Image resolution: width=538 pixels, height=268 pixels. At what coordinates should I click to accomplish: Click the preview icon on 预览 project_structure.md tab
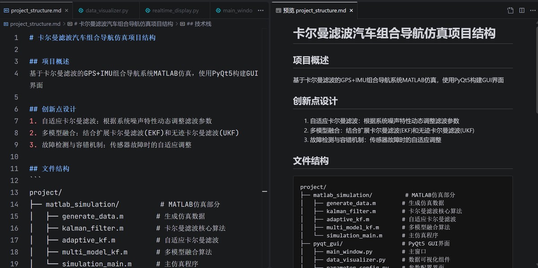pos(279,9)
